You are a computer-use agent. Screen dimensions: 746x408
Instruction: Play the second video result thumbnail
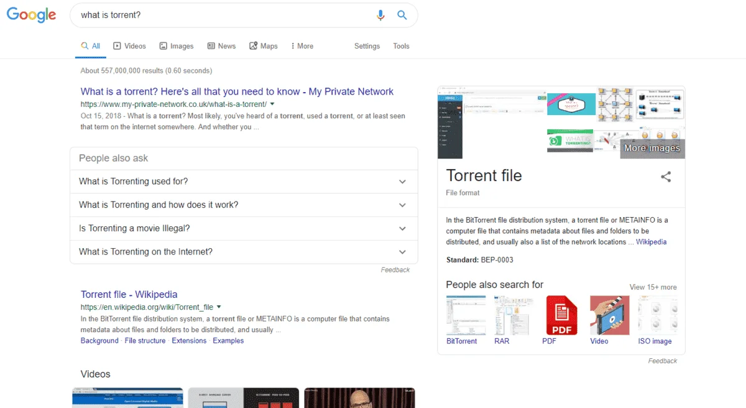[x=244, y=398]
